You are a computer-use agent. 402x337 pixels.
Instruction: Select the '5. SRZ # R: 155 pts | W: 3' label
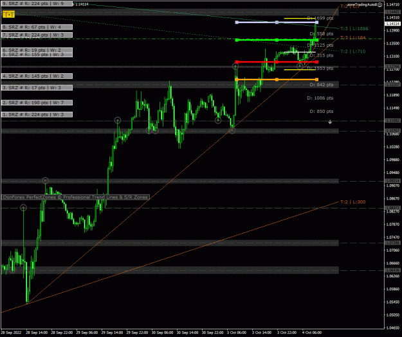coord(37,55)
